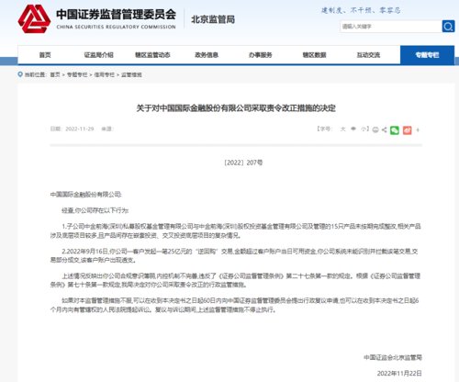Set font size to small (小)
The width and height of the screenshot is (459, 382).
(364, 129)
